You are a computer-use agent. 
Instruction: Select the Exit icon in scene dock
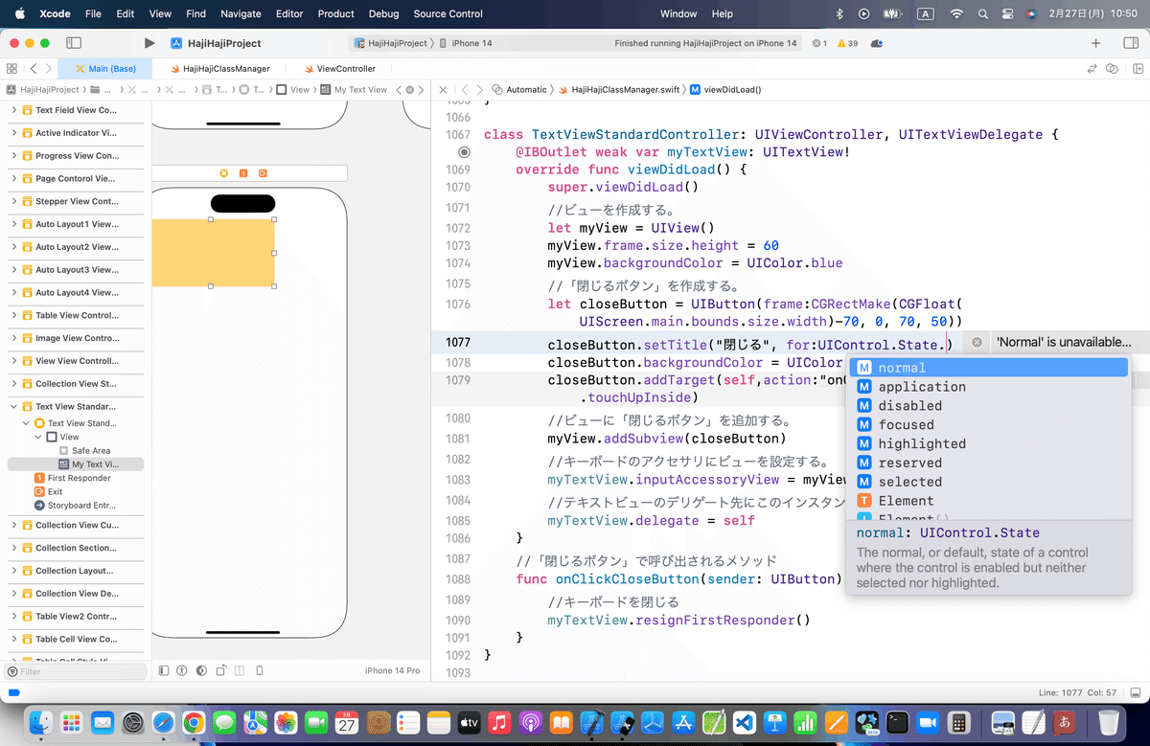point(263,173)
